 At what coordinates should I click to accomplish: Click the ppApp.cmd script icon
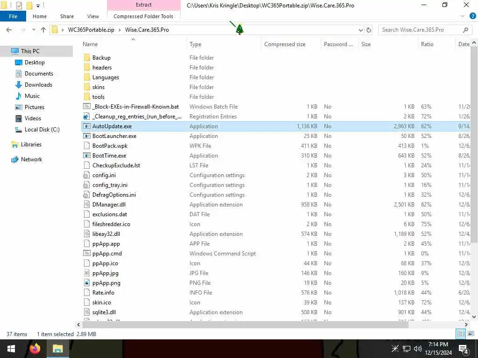(x=87, y=253)
